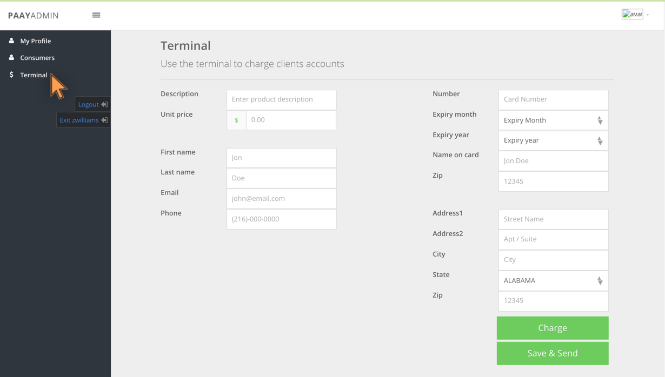The image size is (665, 377).
Task: Focus the Email field
Action: pyautogui.click(x=282, y=198)
